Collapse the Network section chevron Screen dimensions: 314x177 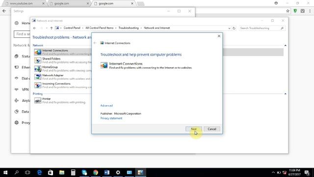pos(285,46)
